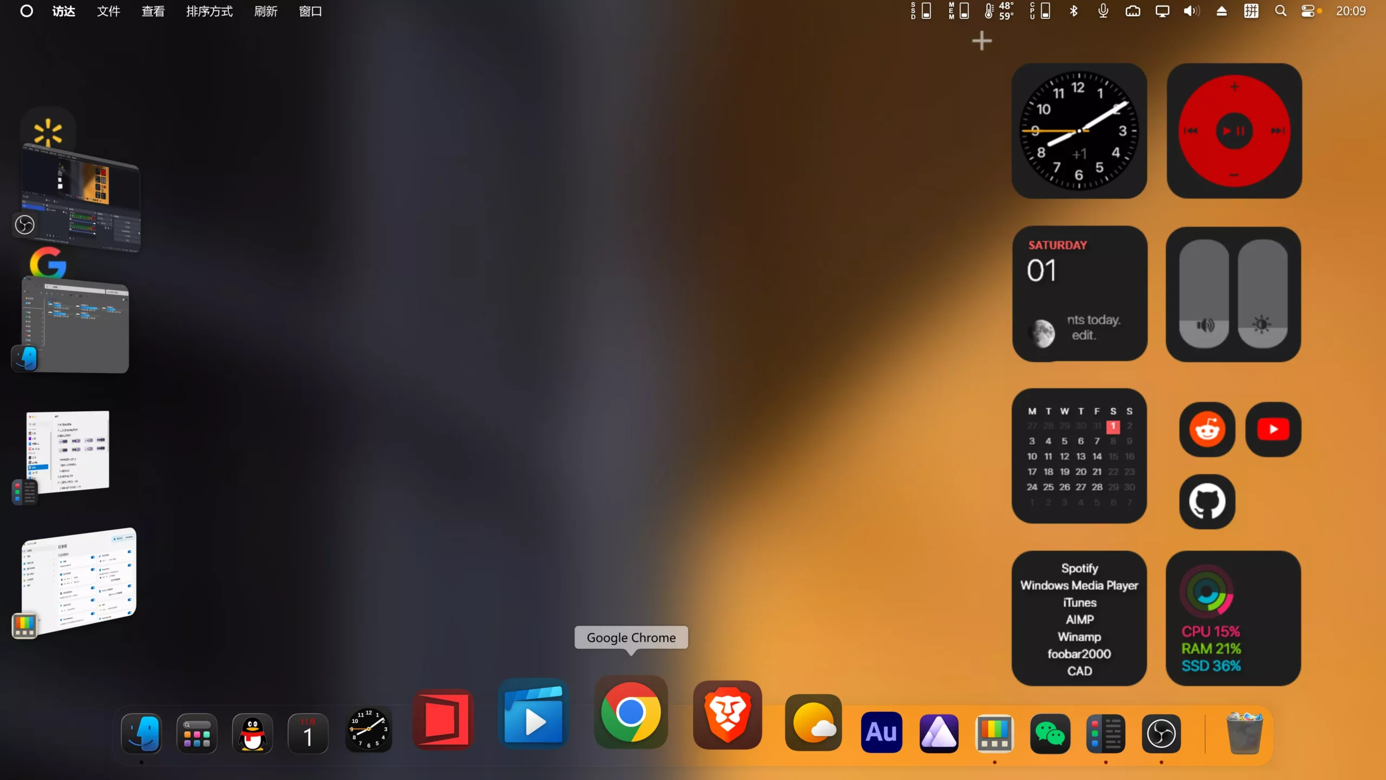Open Affinity Photo from the Dock
The height and width of the screenshot is (780, 1386).
938,733
